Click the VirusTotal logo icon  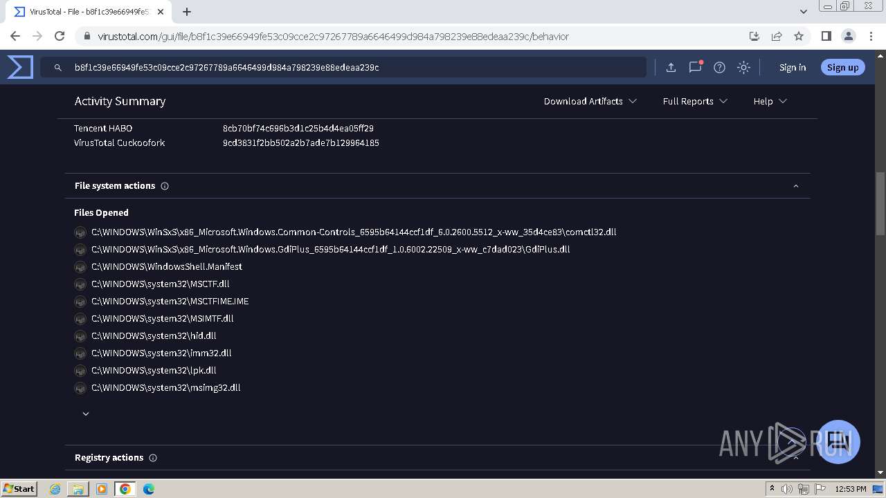click(x=20, y=67)
